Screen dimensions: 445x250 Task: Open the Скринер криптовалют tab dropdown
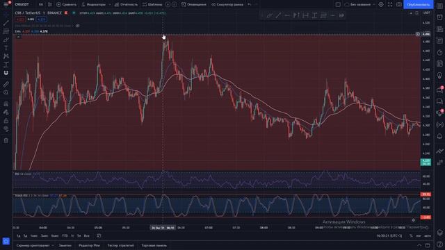pos(35,245)
